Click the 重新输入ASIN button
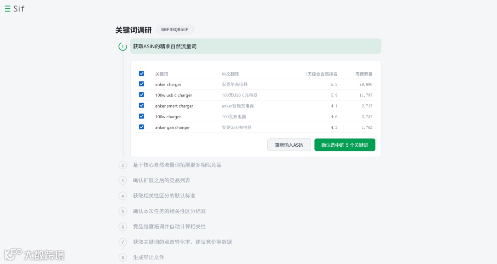This screenshot has height=264, width=497. tap(289, 145)
